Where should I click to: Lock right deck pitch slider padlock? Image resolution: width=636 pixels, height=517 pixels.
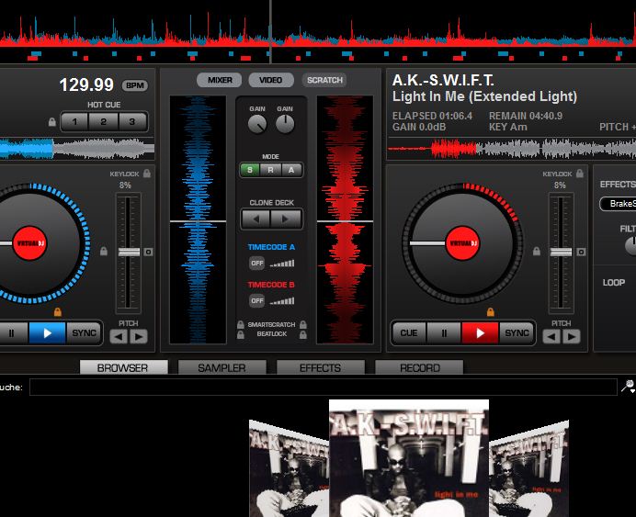coord(537,252)
